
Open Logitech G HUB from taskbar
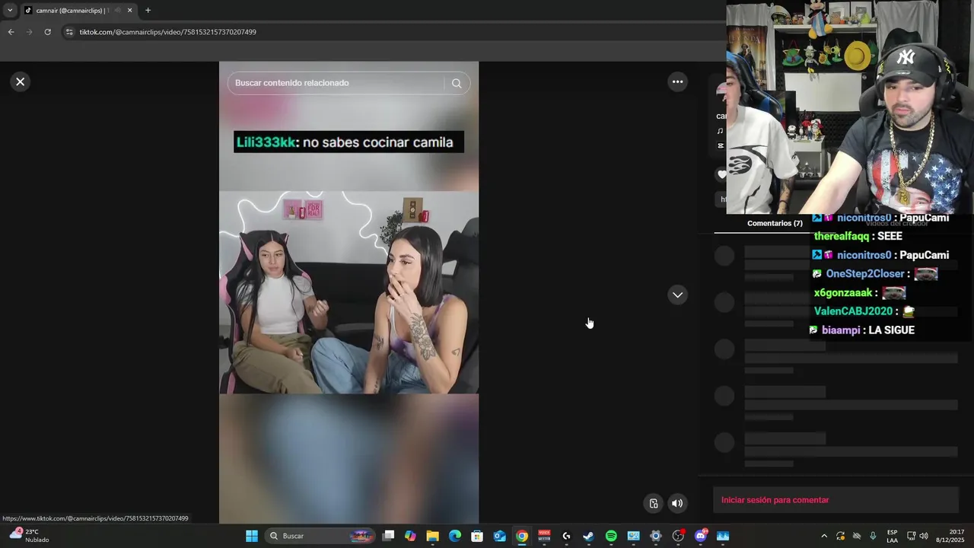(566, 536)
